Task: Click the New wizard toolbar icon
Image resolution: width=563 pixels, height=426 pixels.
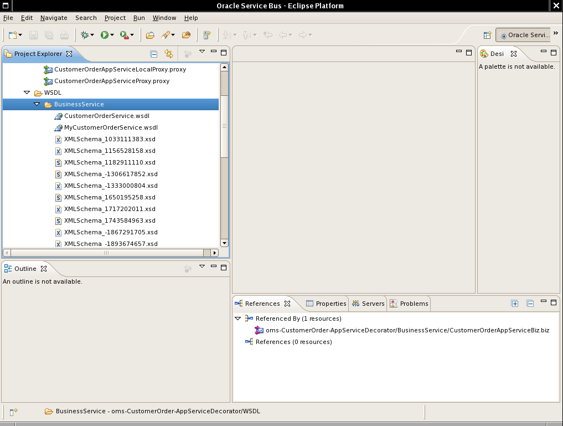Action: [13, 35]
